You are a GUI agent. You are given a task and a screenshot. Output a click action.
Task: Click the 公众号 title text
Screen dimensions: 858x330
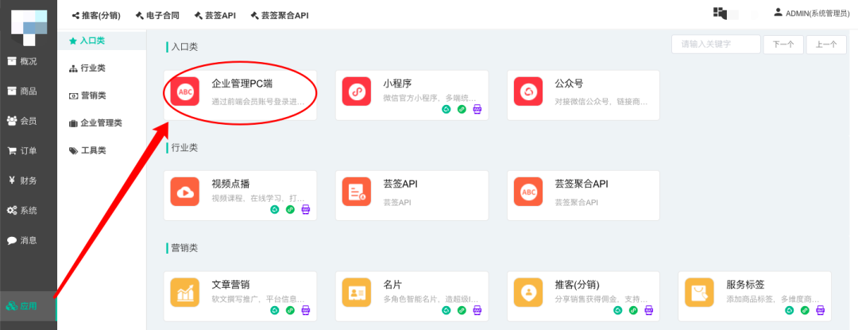[569, 84]
